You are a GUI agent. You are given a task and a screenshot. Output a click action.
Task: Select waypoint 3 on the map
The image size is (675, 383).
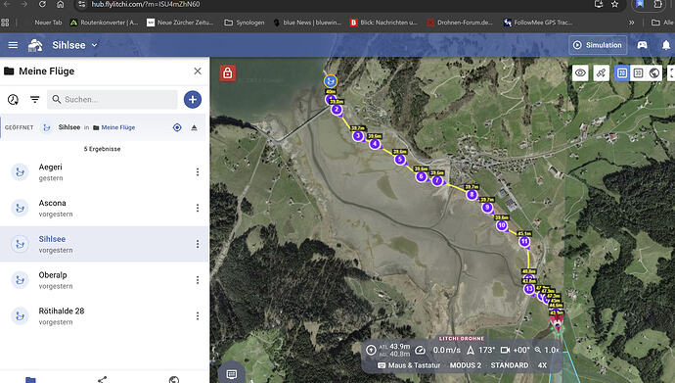pyautogui.click(x=358, y=136)
